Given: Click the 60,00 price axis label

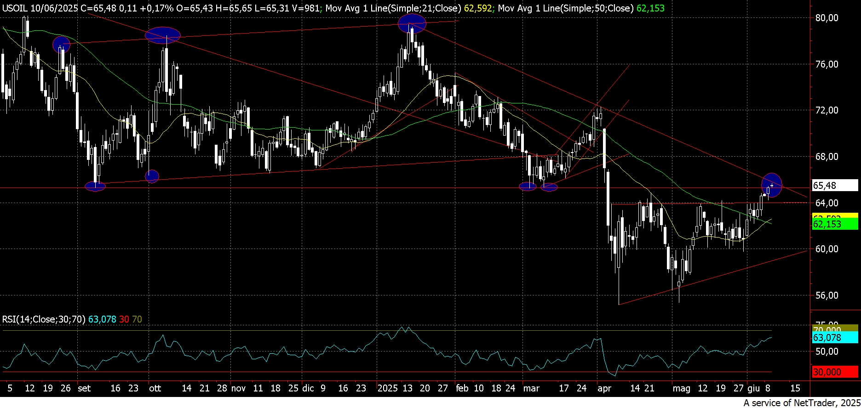Looking at the screenshot, I should click(827, 249).
